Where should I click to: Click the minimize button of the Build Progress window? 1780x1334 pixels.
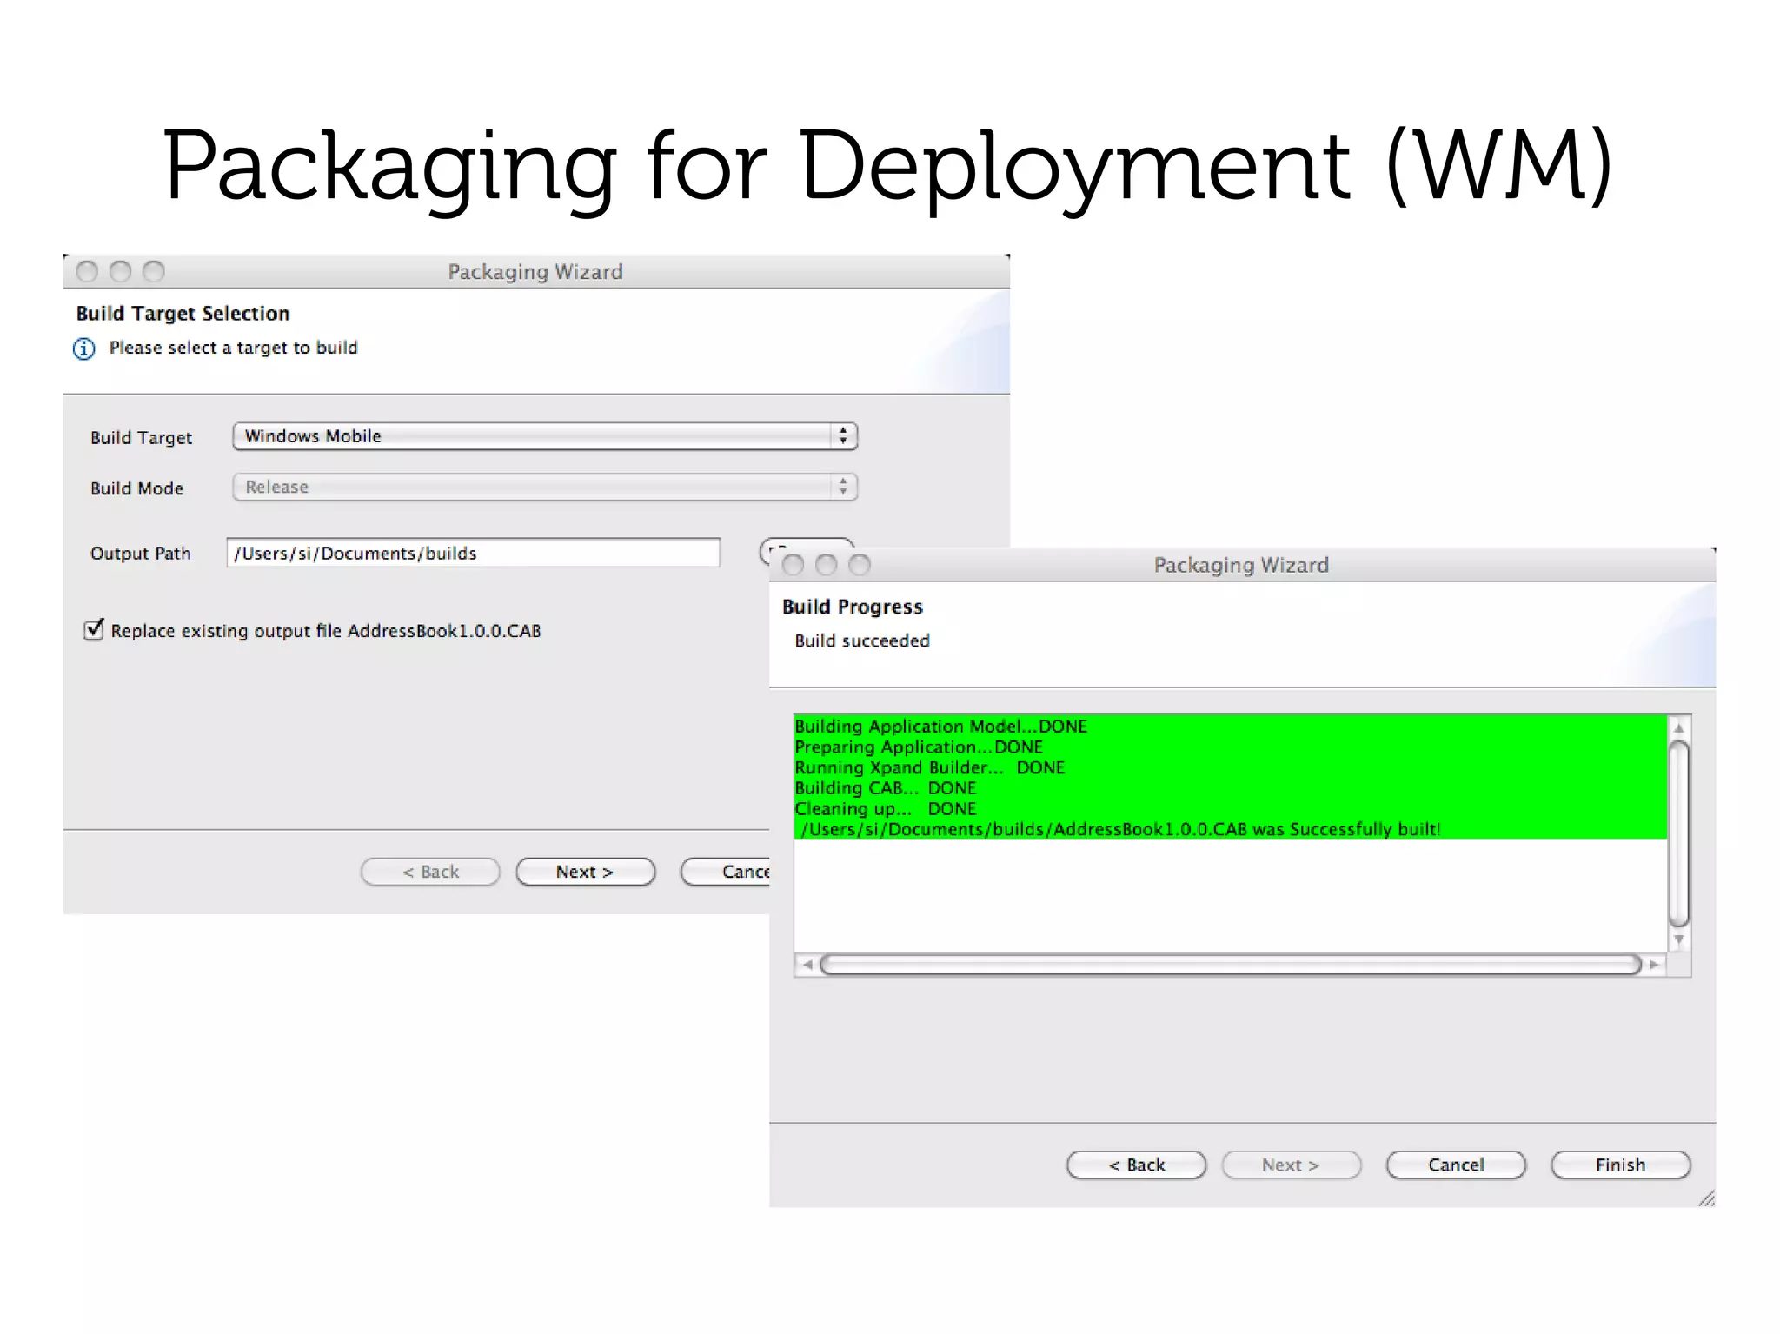coord(826,565)
